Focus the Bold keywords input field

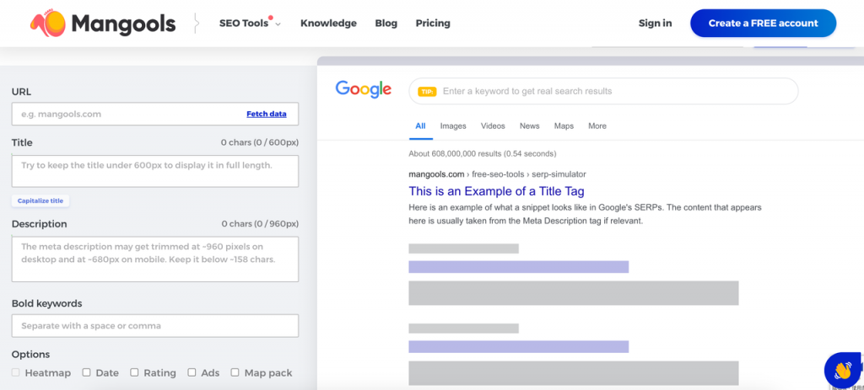155,326
